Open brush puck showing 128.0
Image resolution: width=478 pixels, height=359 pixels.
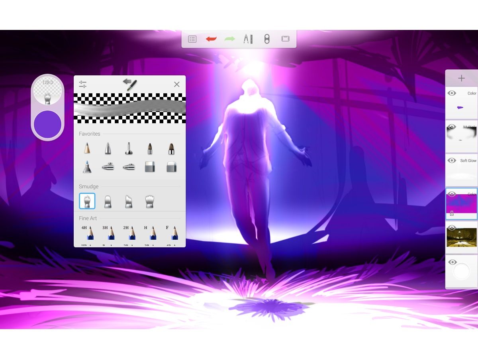point(47,91)
